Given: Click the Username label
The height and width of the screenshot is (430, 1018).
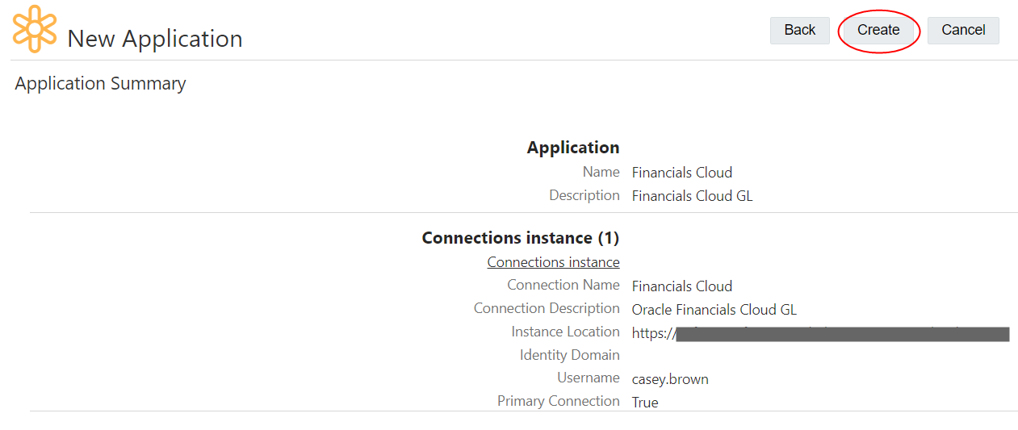Looking at the screenshot, I should click(589, 378).
